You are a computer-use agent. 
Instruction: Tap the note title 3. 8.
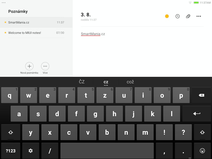pyautogui.click(x=86, y=15)
